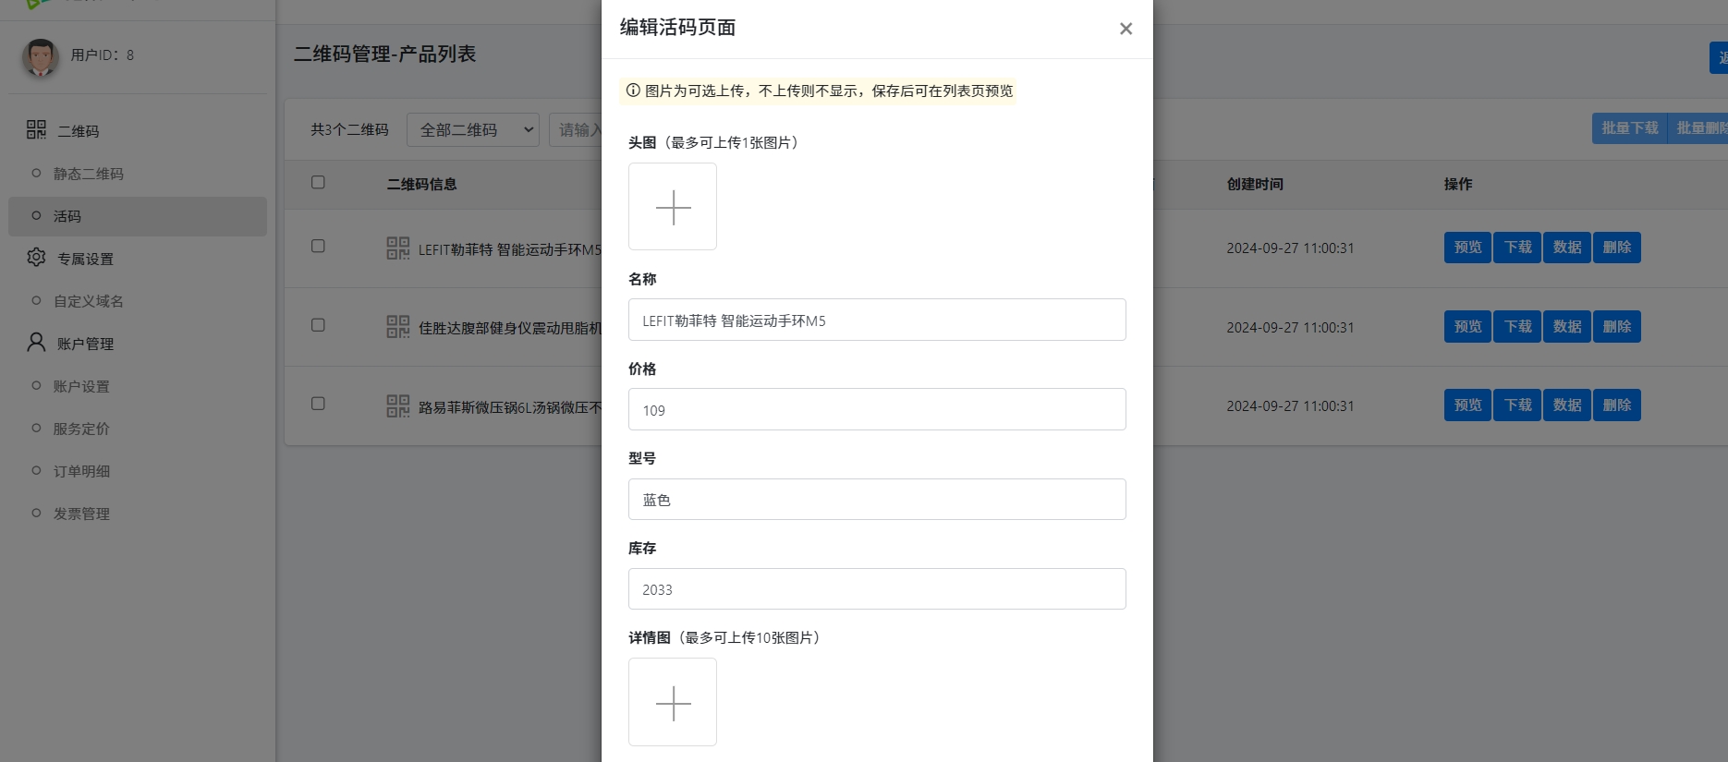
Task: Click QR icon beside 路易菲斯微压锅 product
Action: point(397,406)
